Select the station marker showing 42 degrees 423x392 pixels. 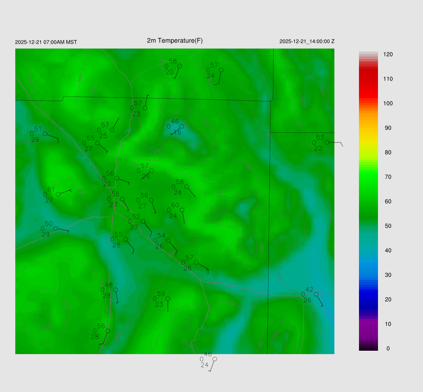coord(316,294)
